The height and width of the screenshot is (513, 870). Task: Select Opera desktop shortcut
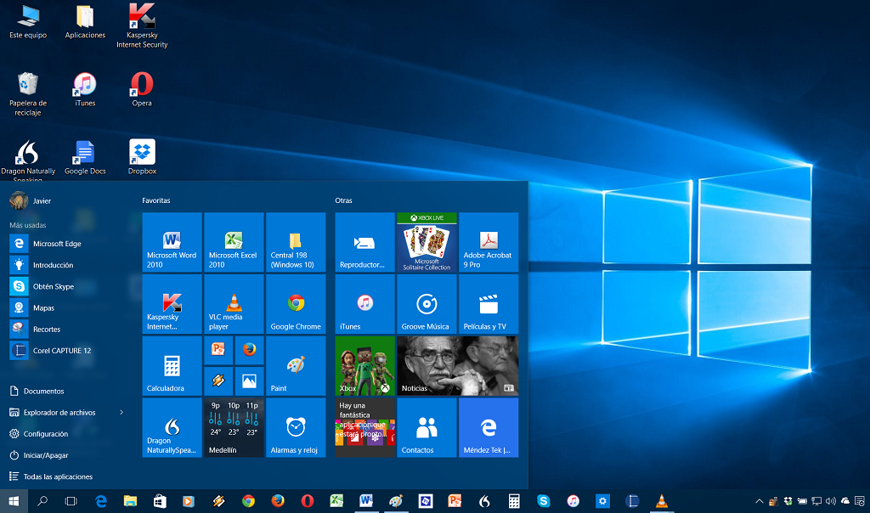pos(142,90)
